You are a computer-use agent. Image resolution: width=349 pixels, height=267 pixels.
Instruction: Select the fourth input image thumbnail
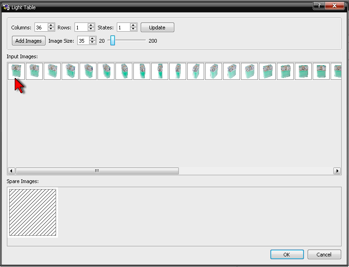point(70,71)
